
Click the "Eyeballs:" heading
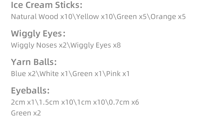[30, 91]
